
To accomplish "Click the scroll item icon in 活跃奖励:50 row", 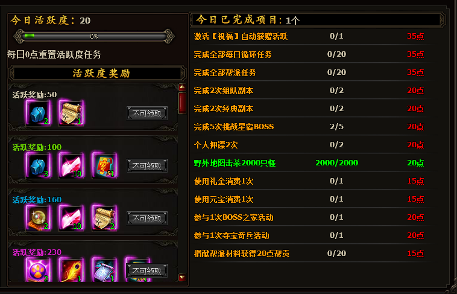I will (x=71, y=113).
